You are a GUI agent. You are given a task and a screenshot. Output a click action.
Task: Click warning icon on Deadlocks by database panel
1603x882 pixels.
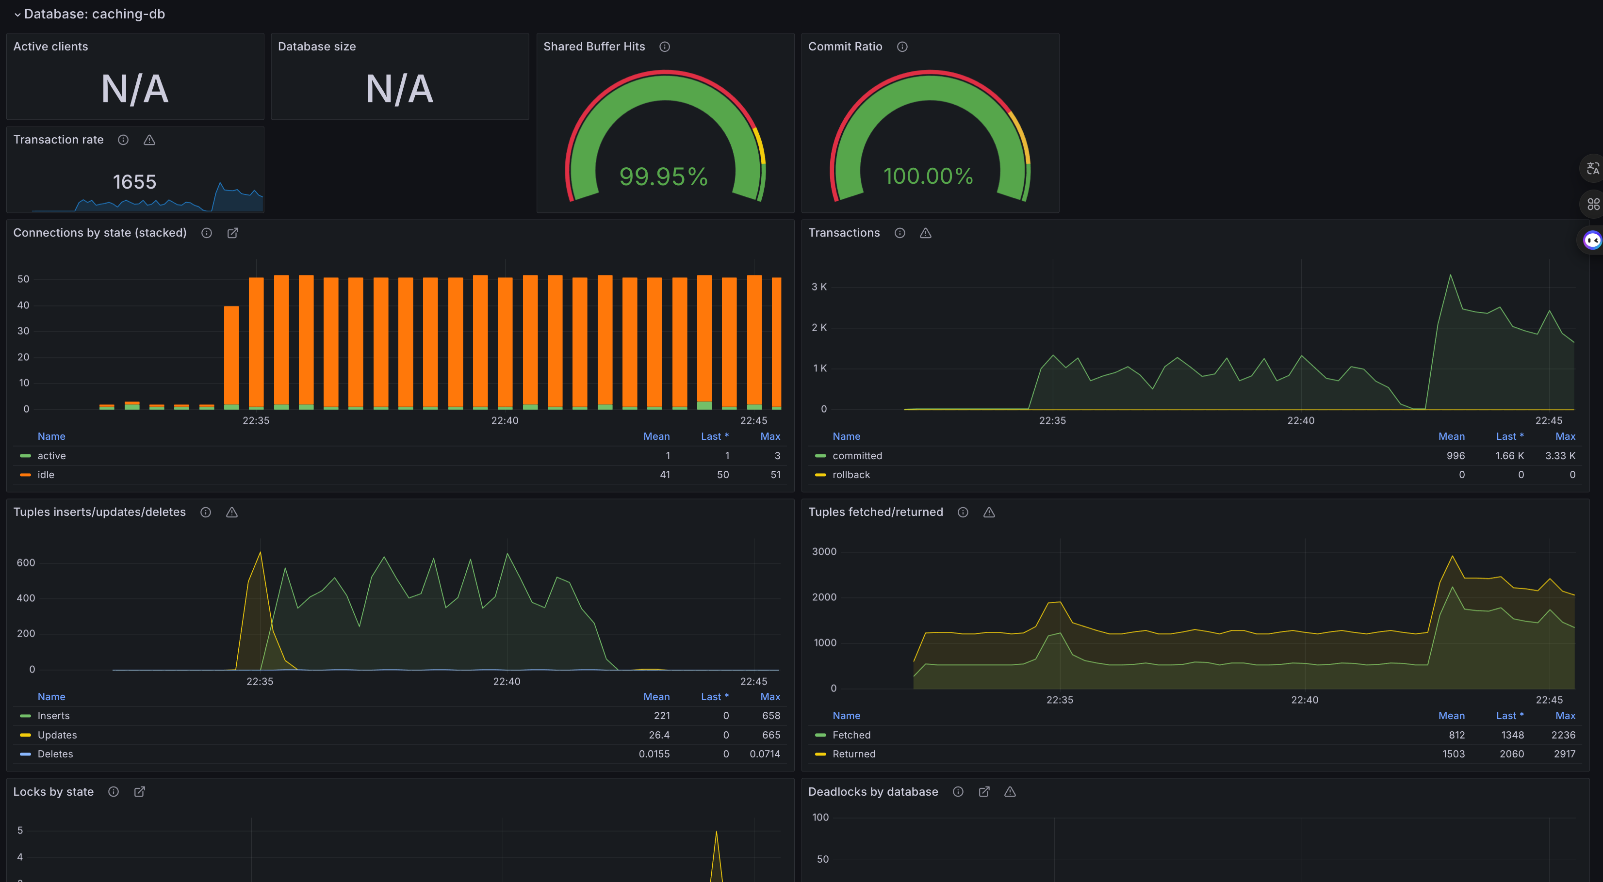[1009, 791]
